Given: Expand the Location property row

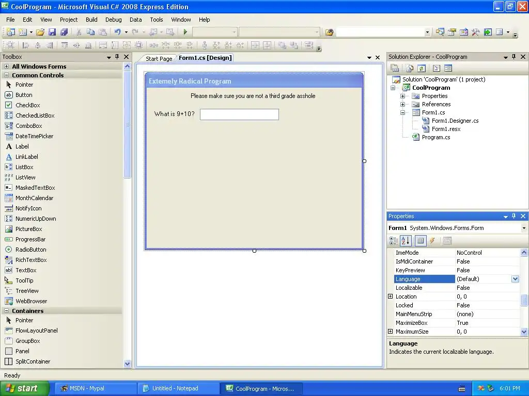Looking at the screenshot, I should pos(391,296).
